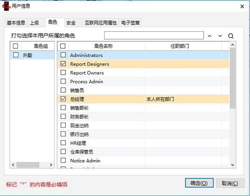250x196 pixels.
Task: Click the search magnifier icon
Action: coord(231,36)
